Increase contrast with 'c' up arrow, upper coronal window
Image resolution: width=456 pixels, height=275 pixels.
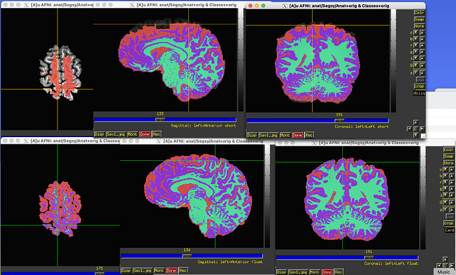422,32
